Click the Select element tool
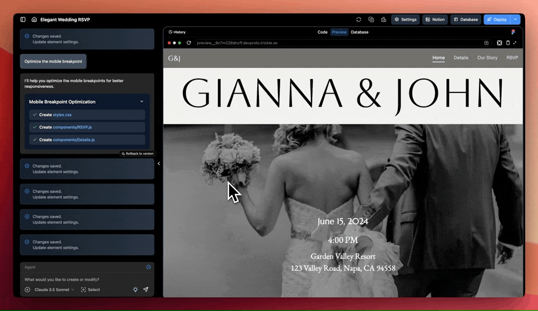This screenshot has width=538, height=311. click(x=90, y=290)
